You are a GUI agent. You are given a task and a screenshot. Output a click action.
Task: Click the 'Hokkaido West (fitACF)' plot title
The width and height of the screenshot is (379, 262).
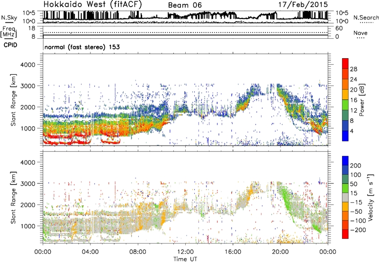click(x=92, y=4)
